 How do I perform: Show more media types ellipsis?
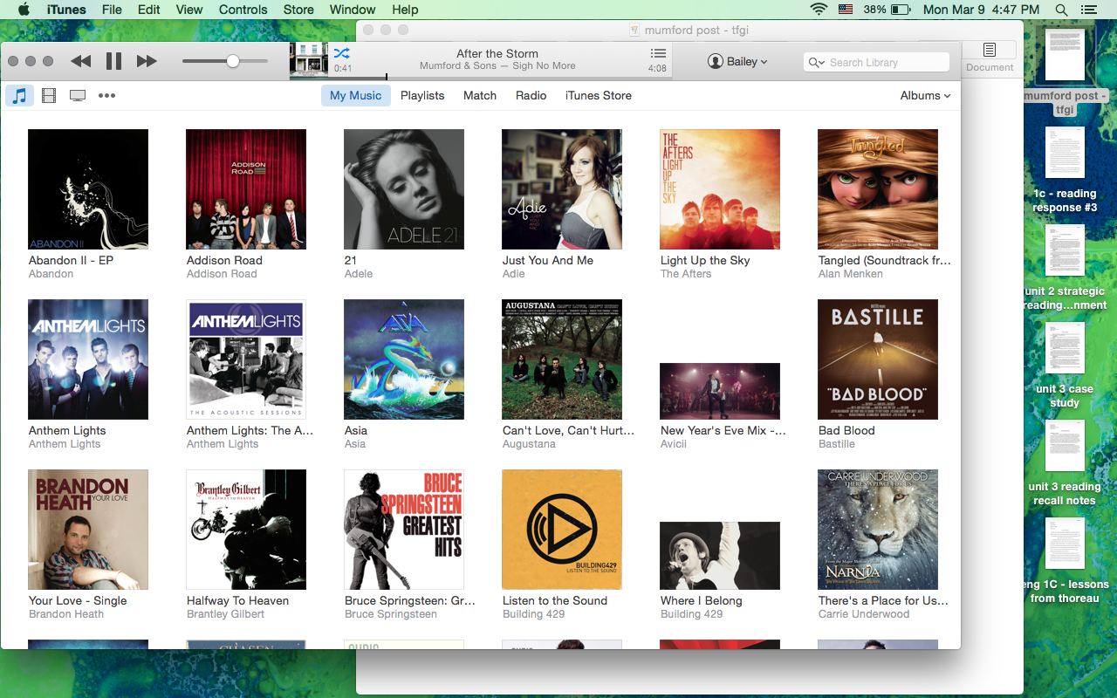[x=106, y=96]
